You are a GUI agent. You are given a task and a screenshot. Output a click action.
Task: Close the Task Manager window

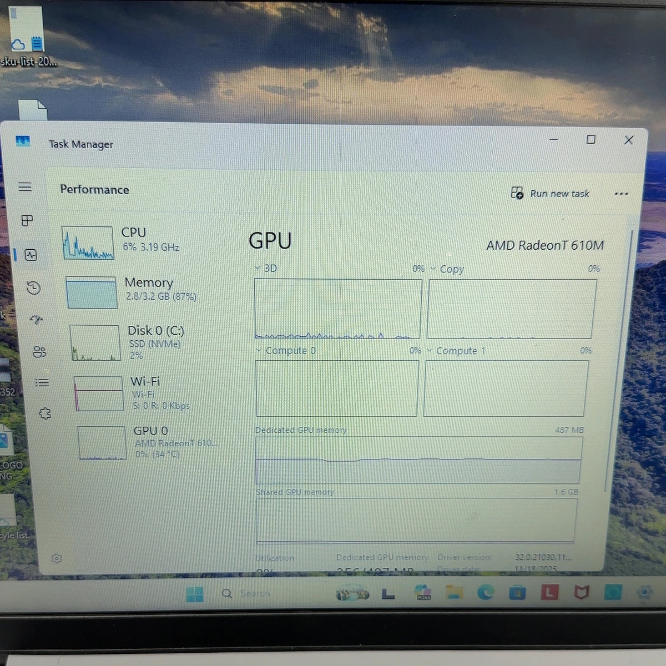tap(628, 140)
